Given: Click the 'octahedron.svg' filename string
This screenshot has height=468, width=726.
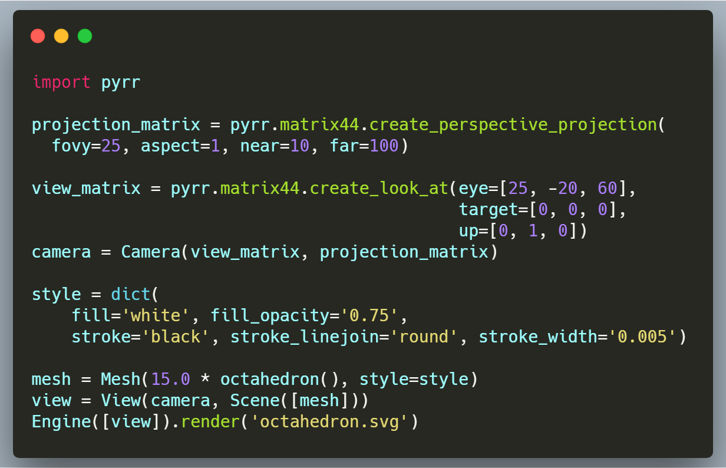Looking at the screenshot, I should coord(330,421).
